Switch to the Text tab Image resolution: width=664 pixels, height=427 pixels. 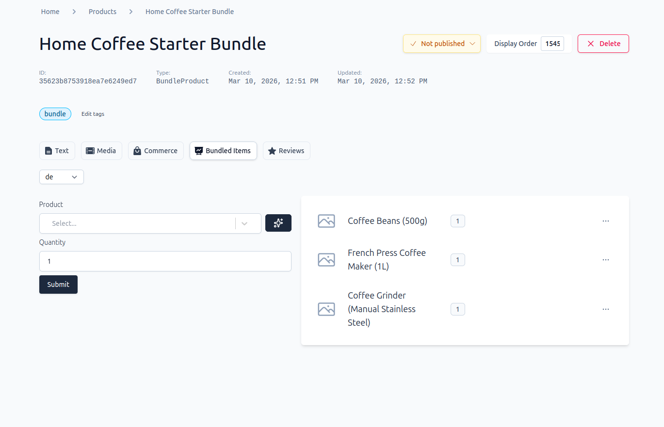pos(57,151)
